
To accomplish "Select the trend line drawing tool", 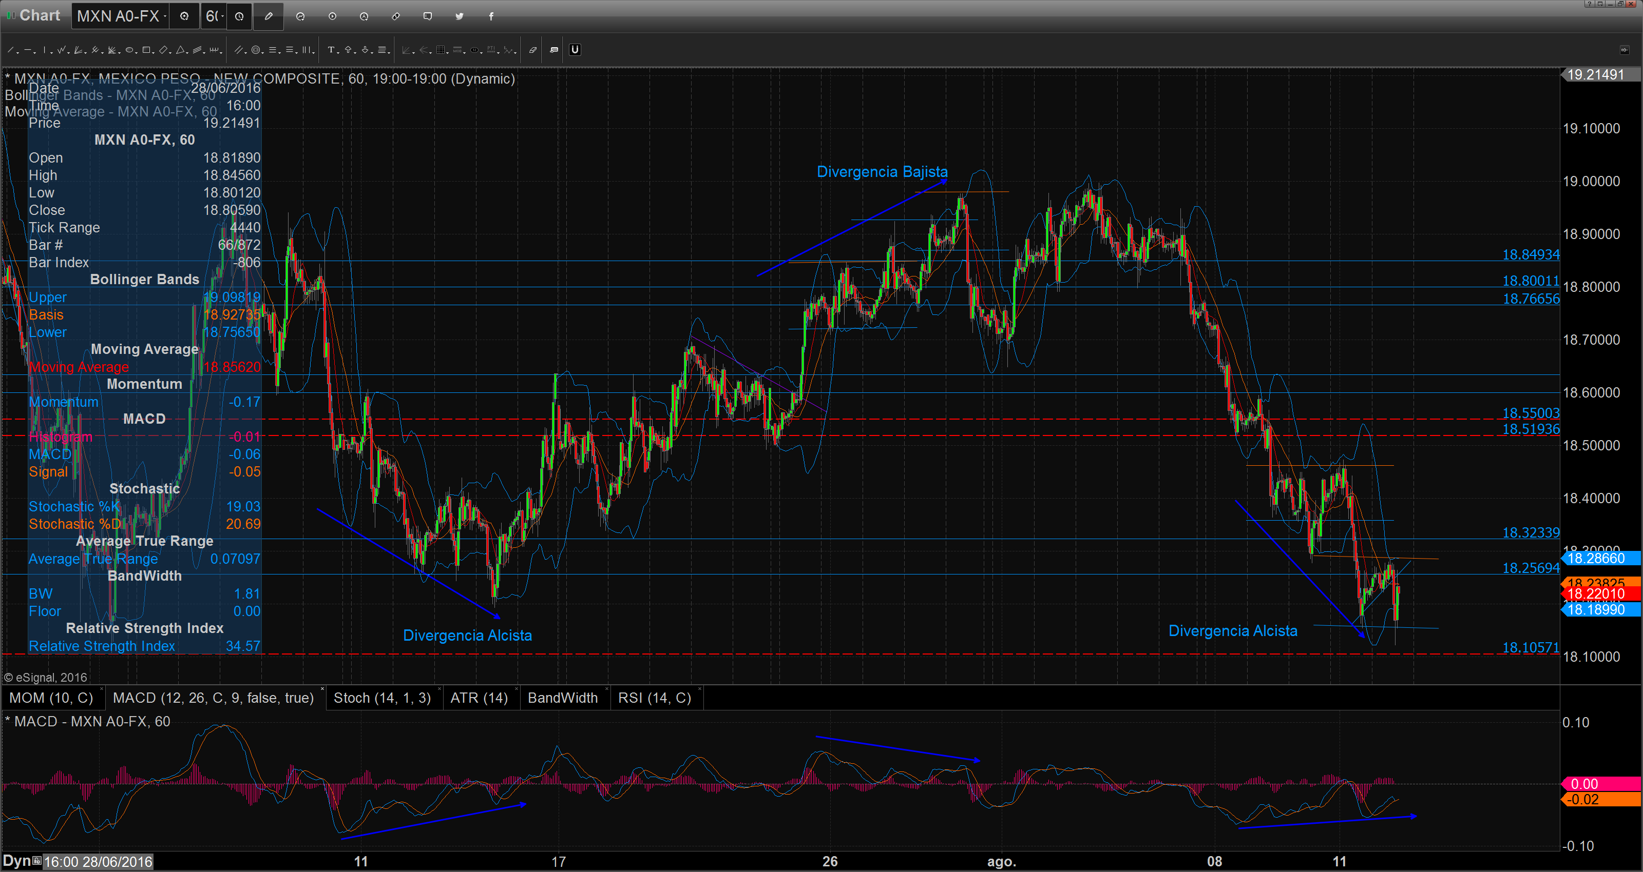I will [x=10, y=50].
